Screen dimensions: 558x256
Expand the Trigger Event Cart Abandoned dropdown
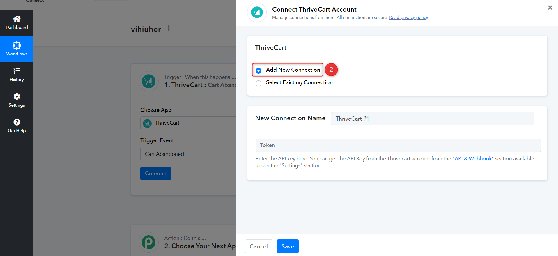coord(188,153)
